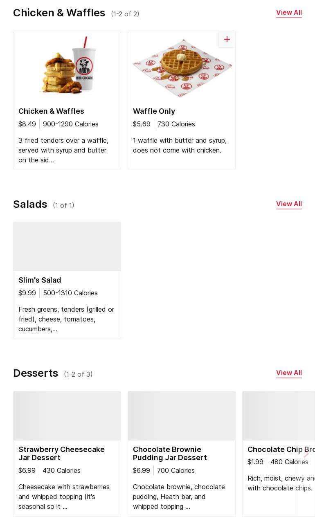
Task: Click the plus icon on Waffle Only card
Action: (x=227, y=39)
